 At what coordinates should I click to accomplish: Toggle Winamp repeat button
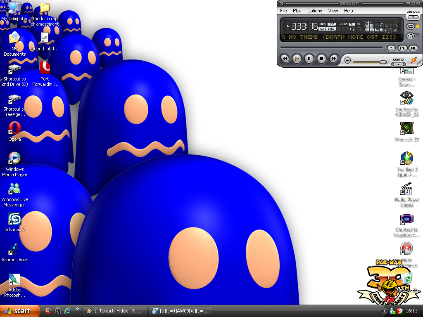411,27
